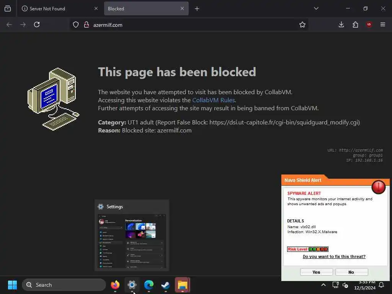The image size is (392, 294).
Task: Choose Yes in Nava Shield Alert
Action: [x=316, y=272]
